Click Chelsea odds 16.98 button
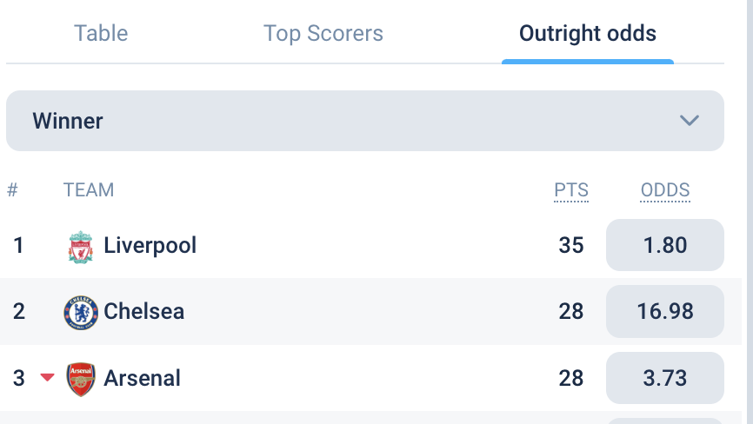This screenshot has width=753, height=424. click(665, 311)
